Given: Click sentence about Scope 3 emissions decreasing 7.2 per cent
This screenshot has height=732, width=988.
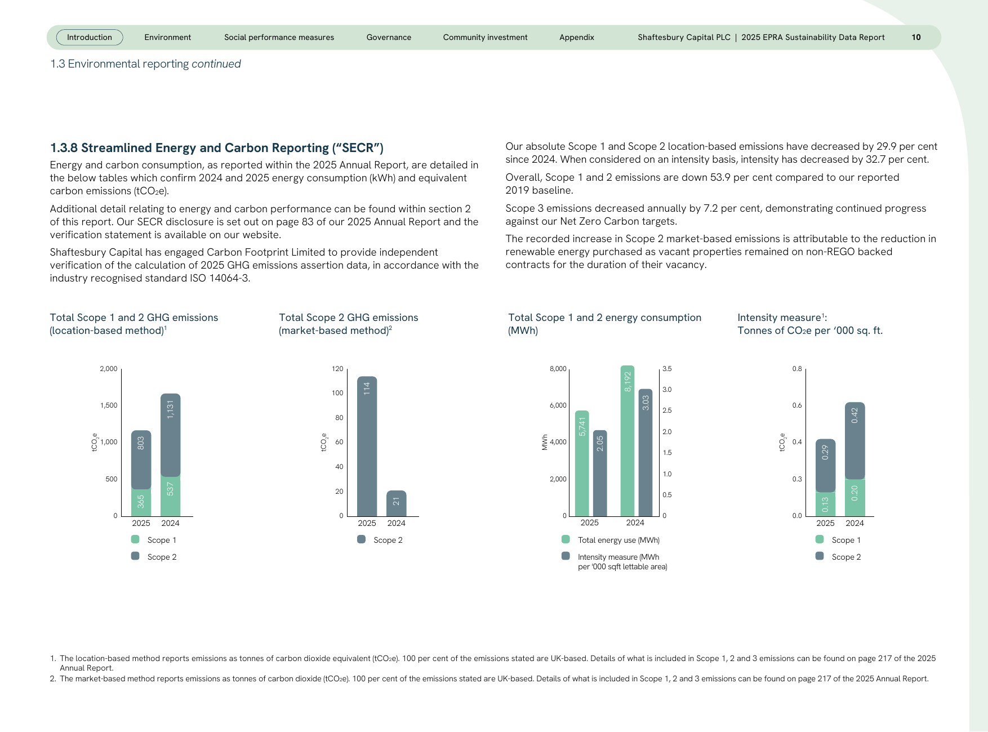Looking at the screenshot, I should (x=715, y=215).
